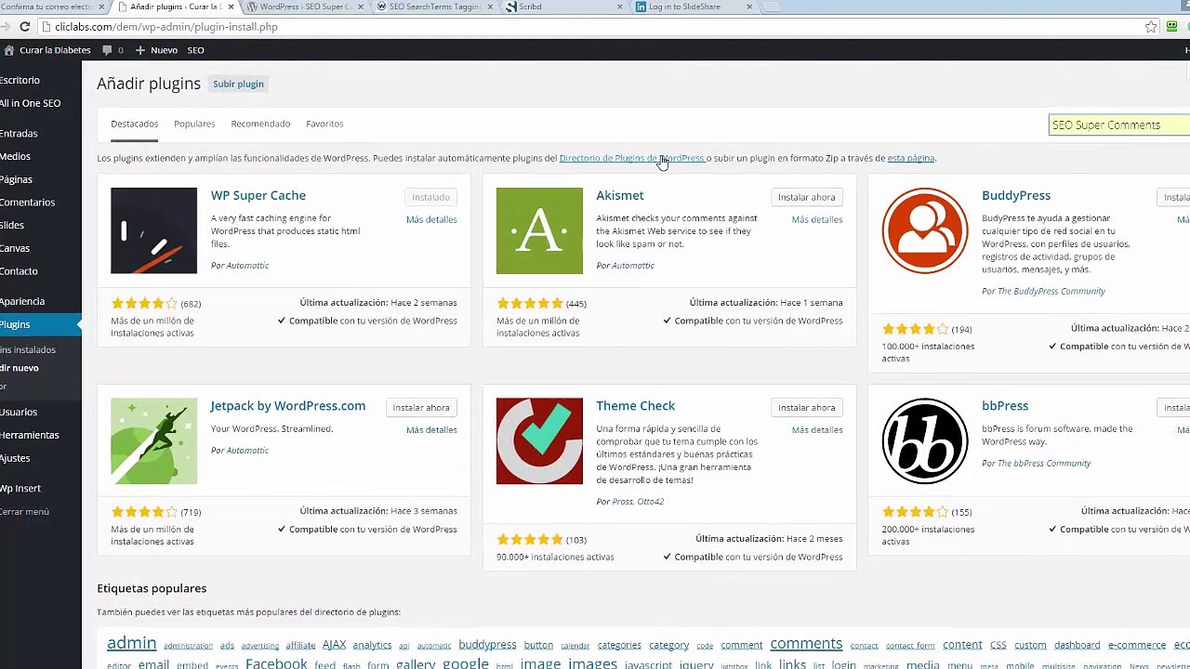Open the Destacados tab
The width and height of the screenshot is (1190, 669).
[135, 124]
